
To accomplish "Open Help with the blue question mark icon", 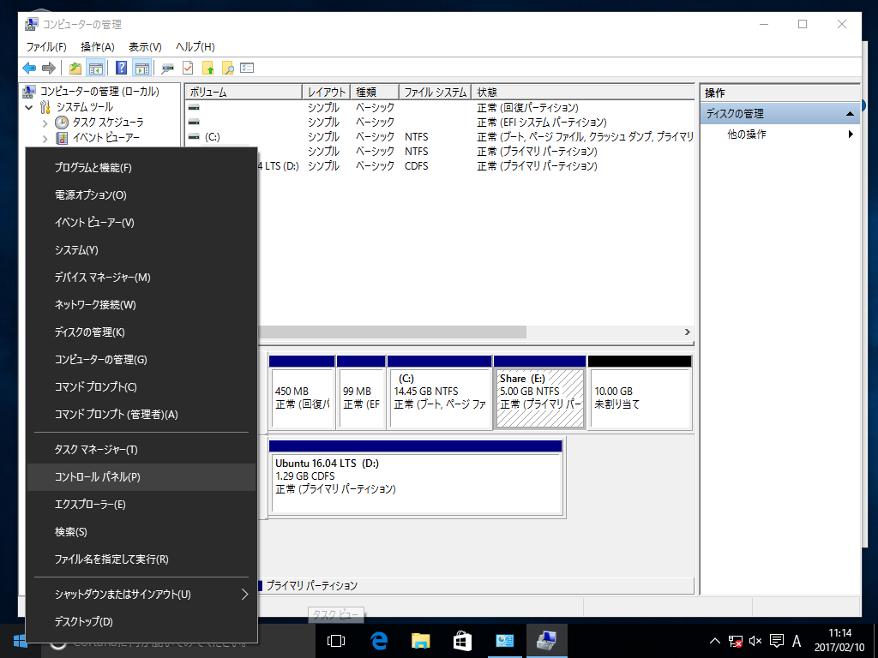I will tap(121, 69).
